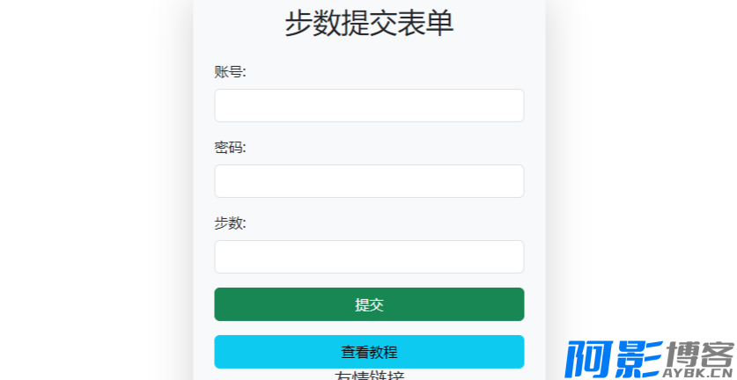Click the 账号 input field
The height and width of the screenshot is (380, 737).
pyautogui.click(x=369, y=106)
